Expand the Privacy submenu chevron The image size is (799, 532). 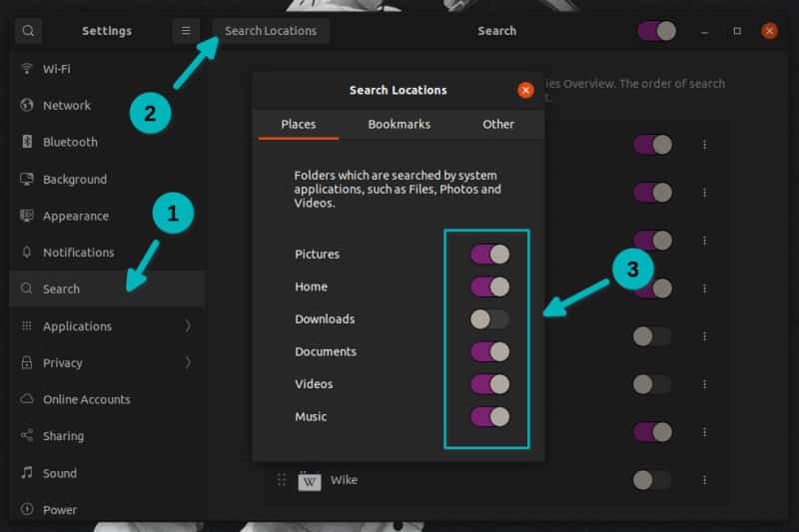188,363
